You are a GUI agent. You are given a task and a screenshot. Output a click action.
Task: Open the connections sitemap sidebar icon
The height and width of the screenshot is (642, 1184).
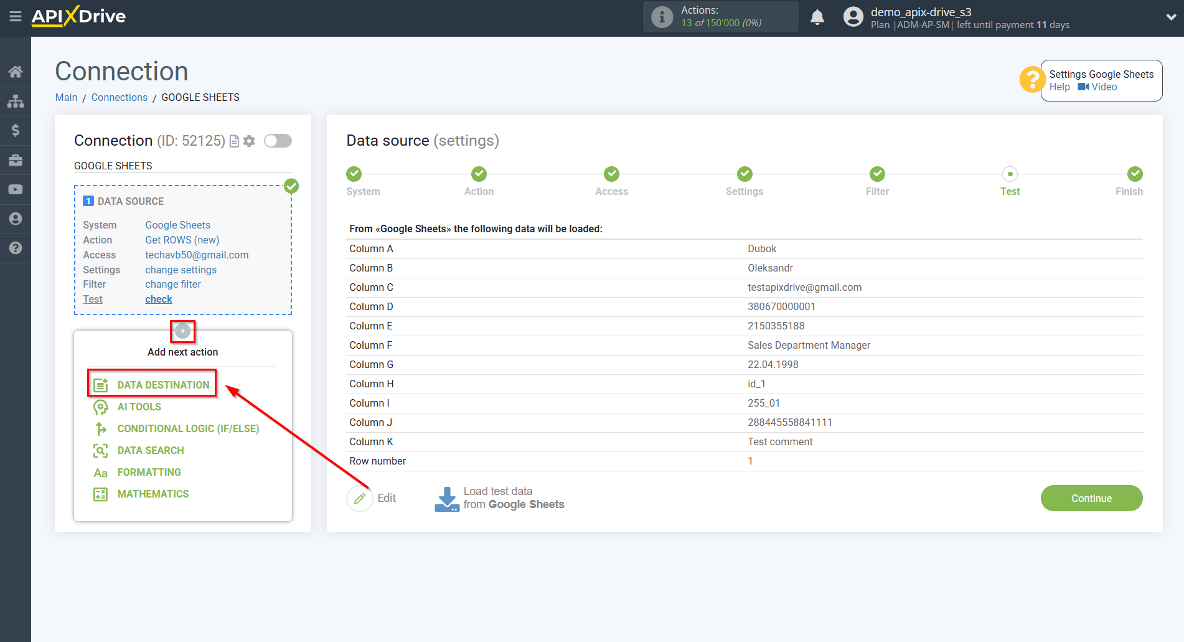point(16,101)
